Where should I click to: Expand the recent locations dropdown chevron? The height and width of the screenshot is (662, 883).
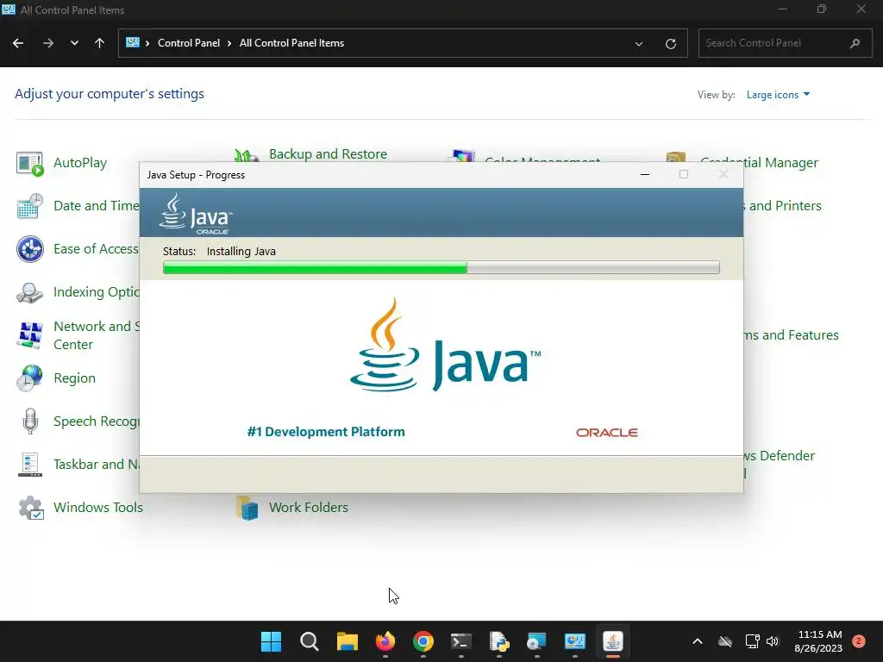click(74, 43)
